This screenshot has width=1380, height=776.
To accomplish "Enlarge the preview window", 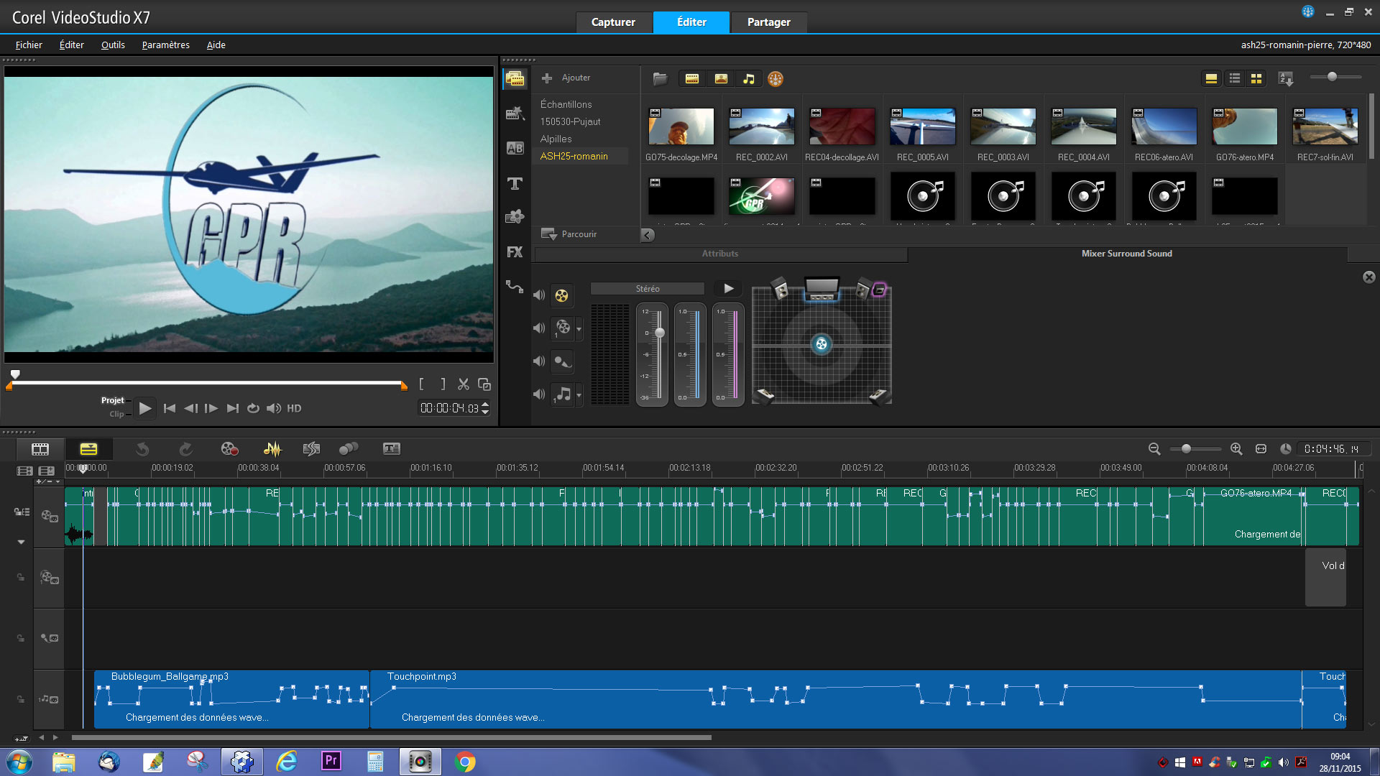I will (484, 385).
